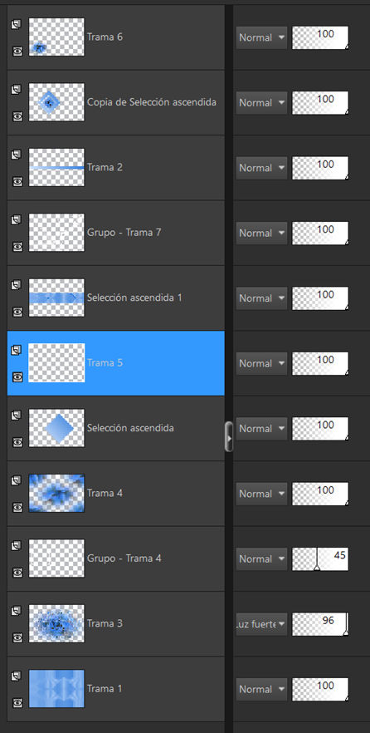The width and height of the screenshot is (370, 733).
Task: Click layer type icon of Trama 4
Action: click(17, 480)
